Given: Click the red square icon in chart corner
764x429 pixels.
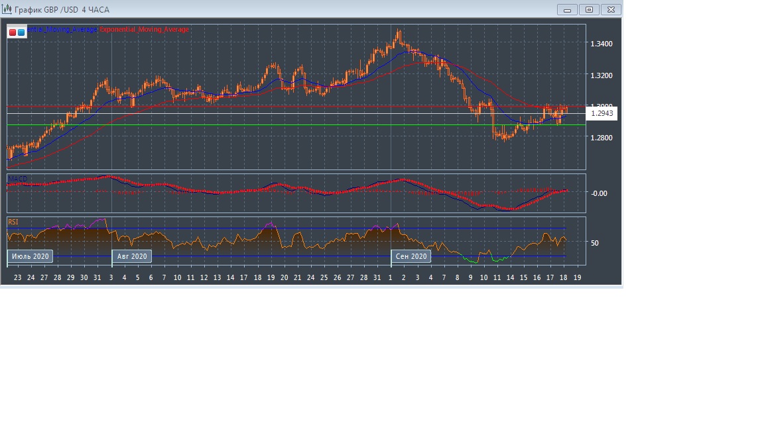Looking at the screenshot, I should tap(13, 32).
